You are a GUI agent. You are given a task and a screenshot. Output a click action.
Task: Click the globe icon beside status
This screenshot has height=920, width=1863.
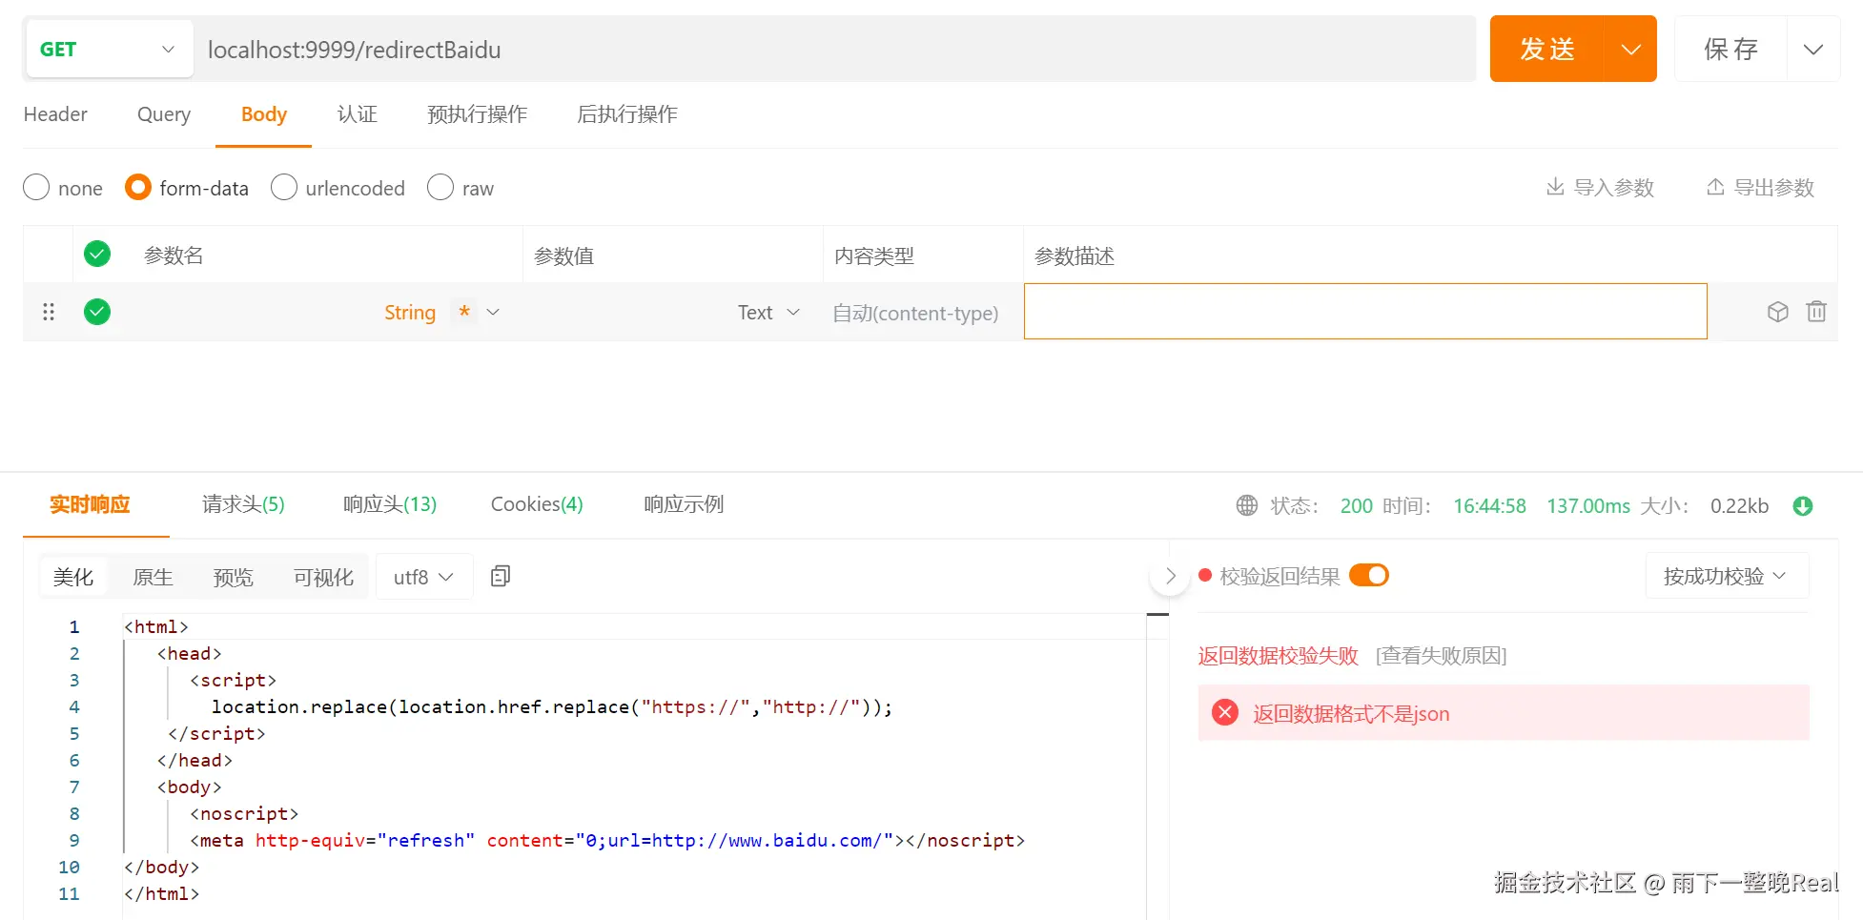click(1246, 506)
